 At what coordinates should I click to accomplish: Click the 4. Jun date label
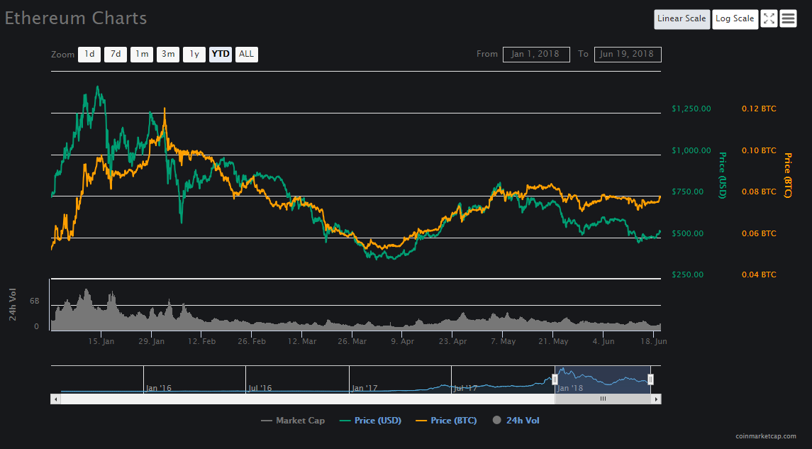pyautogui.click(x=604, y=341)
